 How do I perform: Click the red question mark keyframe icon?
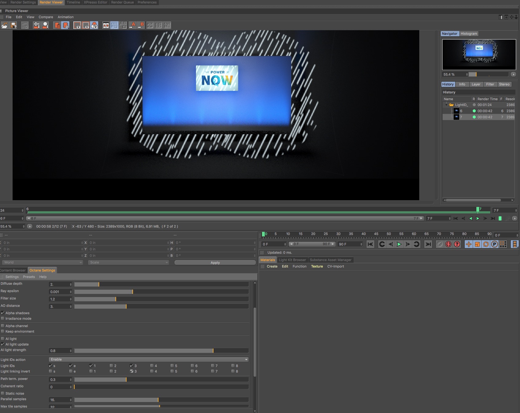[x=457, y=244]
